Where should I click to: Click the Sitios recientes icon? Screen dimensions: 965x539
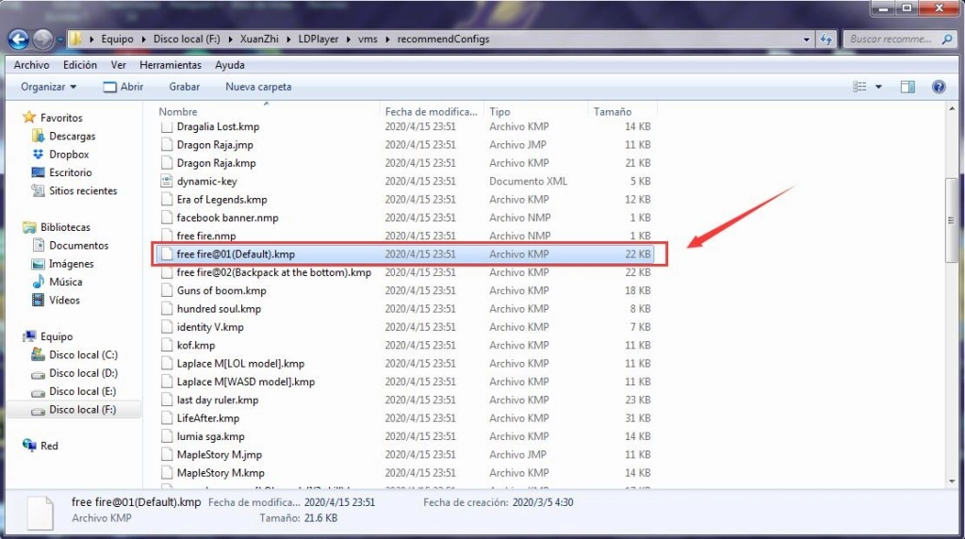(38, 190)
